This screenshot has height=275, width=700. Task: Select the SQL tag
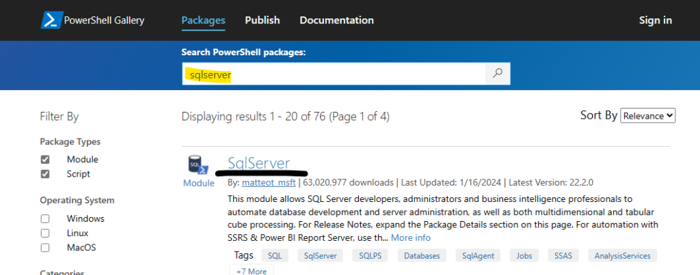(275, 255)
